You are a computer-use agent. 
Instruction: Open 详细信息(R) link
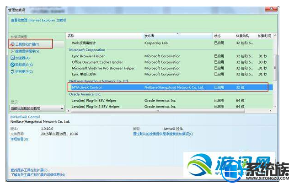pyautogui.click(x=19, y=139)
